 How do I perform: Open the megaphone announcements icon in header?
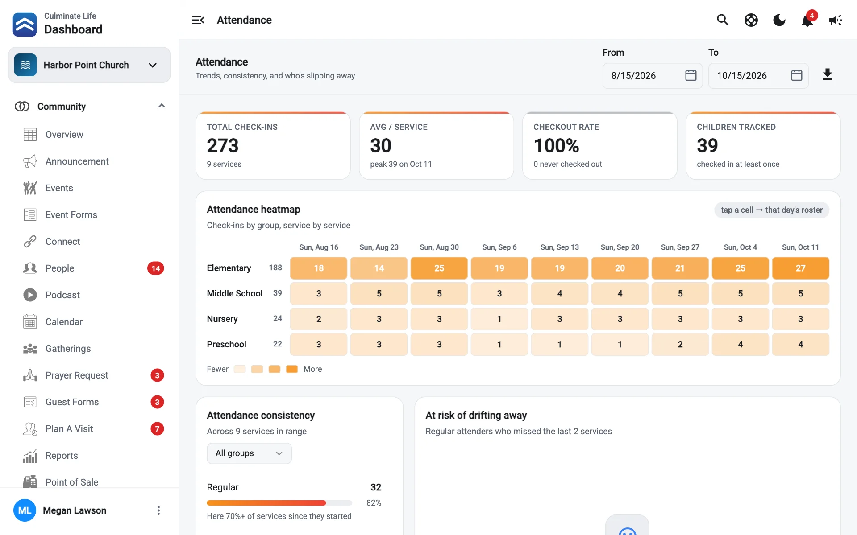tap(836, 20)
